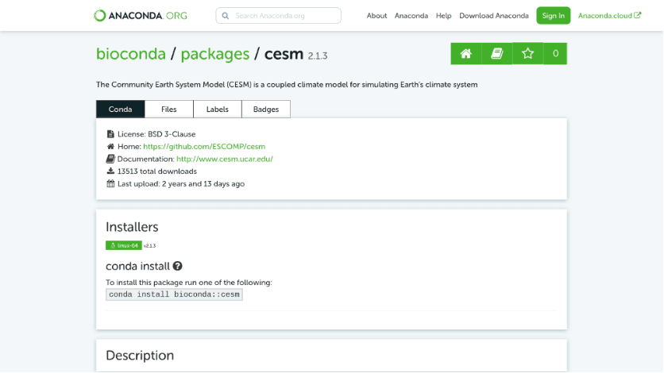Click the Community Earth System Model summary text
This screenshot has height=373, width=664.
click(287, 85)
